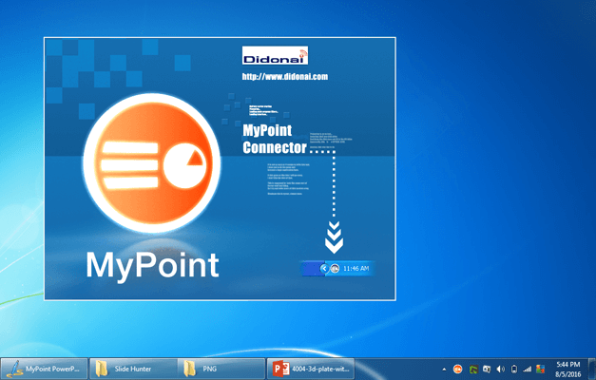Image resolution: width=596 pixels, height=380 pixels.
Task: Click the orange MyPoint circle logo
Action: [x=152, y=163]
